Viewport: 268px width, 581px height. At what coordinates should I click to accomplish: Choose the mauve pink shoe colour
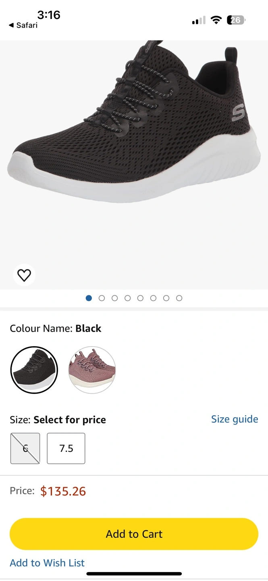point(92,370)
